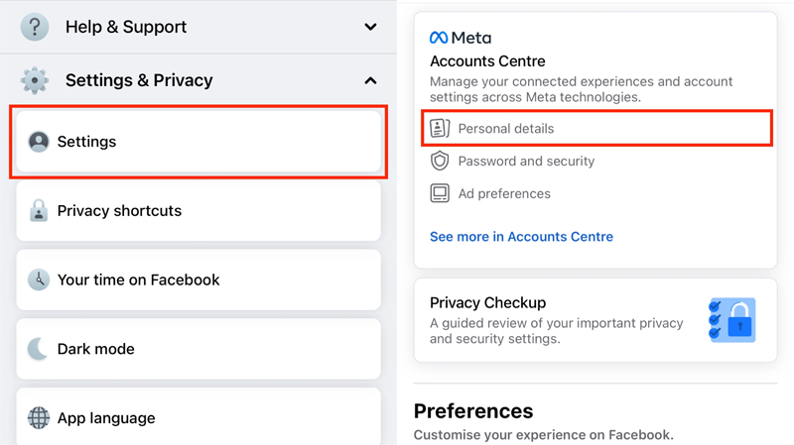The image size is (794, 445).
Task: Click the Password and security shield icon
Action: 440,161
